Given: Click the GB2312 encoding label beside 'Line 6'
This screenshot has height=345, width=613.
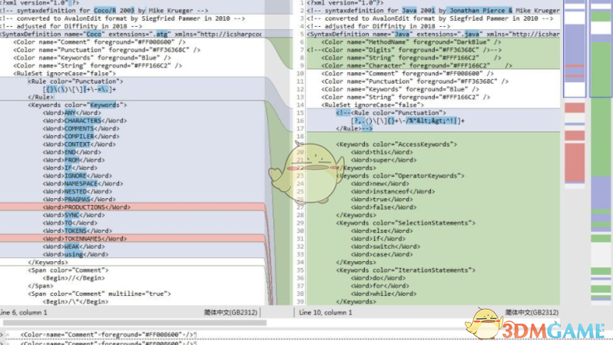Looking at the screenshot, I should click(x=230, y=313).
